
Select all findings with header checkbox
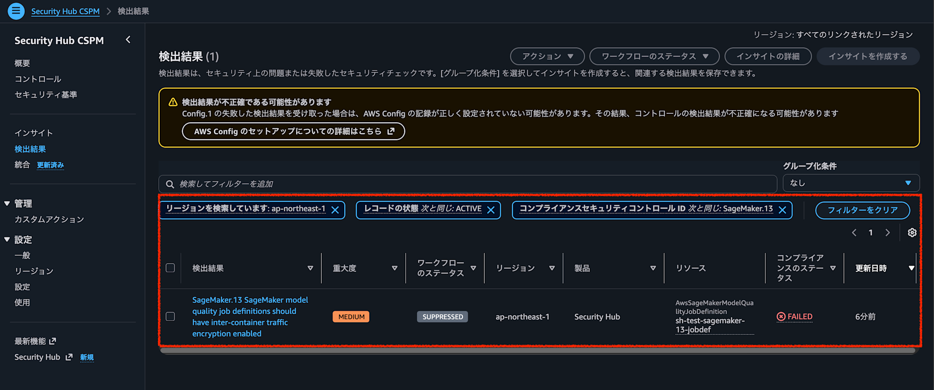(170, 268)
